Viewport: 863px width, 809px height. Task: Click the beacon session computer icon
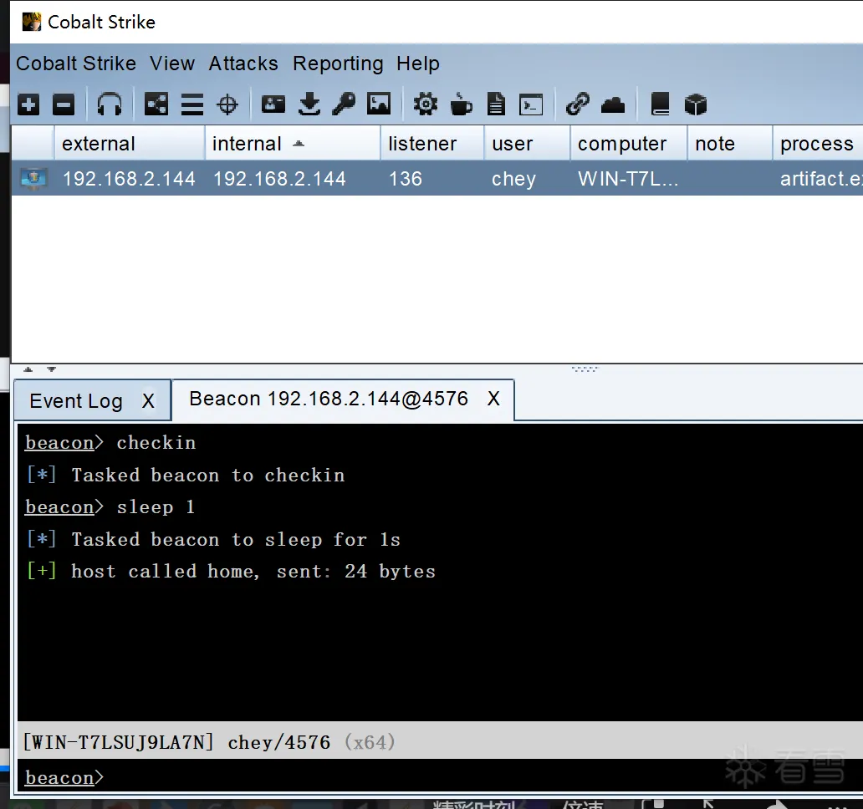click(33, 178)
